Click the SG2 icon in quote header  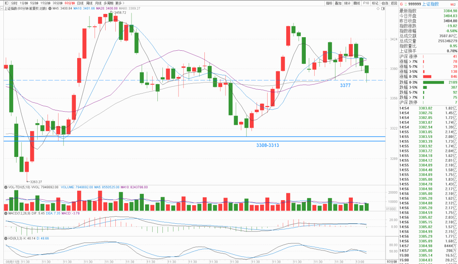point(453,4)
